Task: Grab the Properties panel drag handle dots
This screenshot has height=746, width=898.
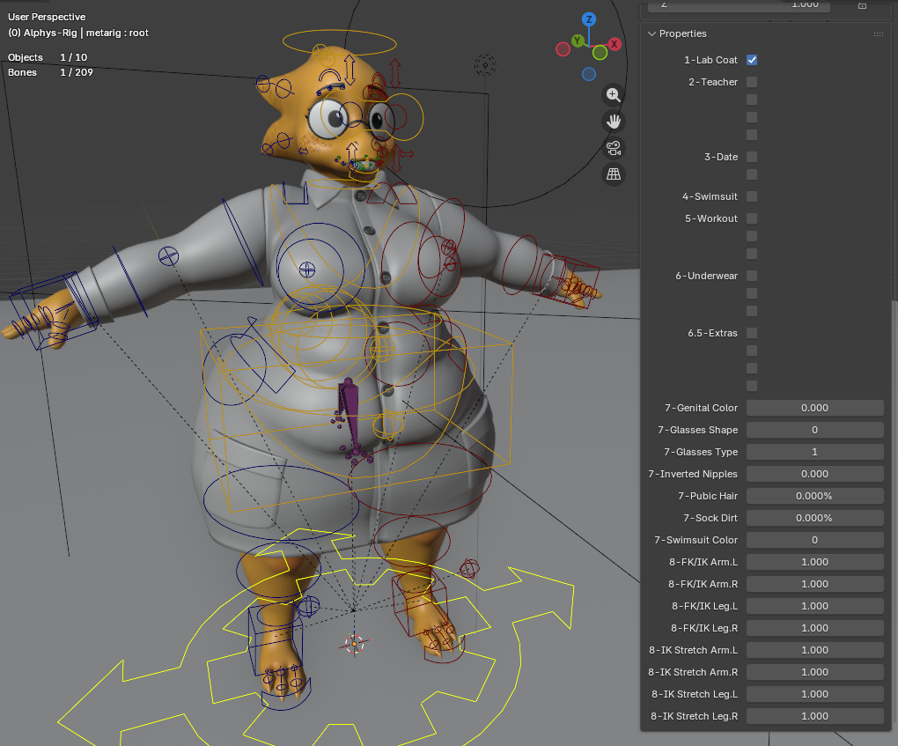Action: pyautogui.click(x=879, y=34)
